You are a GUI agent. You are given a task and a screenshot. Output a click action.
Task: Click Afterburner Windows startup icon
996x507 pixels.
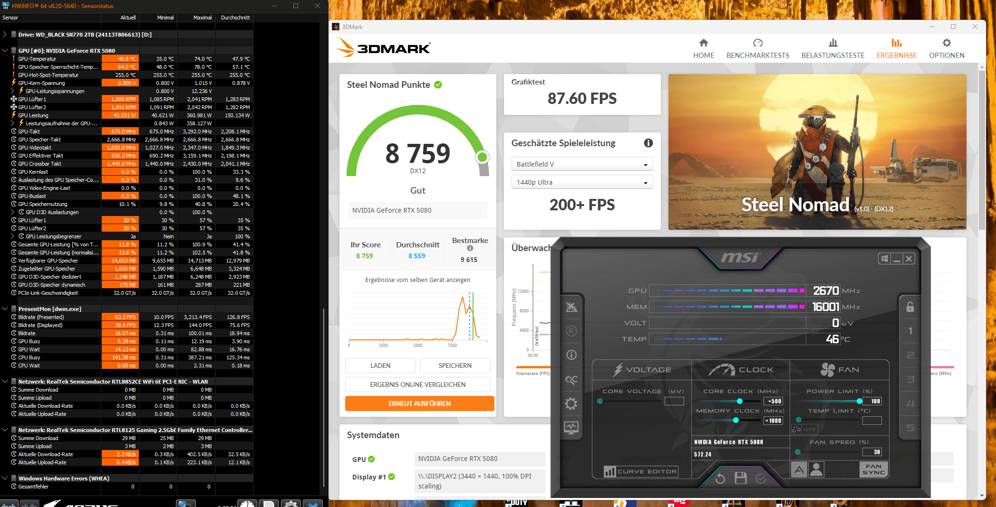click(884, 259)
